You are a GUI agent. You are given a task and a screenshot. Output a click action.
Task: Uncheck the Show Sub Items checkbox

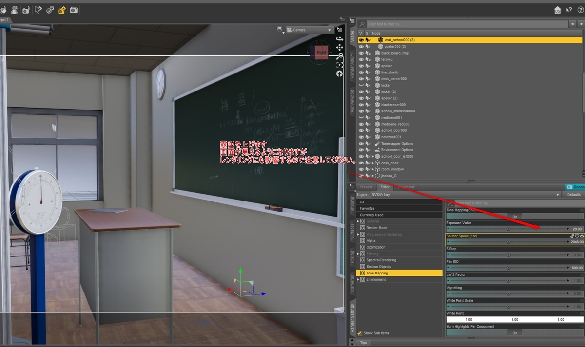[x=360, y=333]
